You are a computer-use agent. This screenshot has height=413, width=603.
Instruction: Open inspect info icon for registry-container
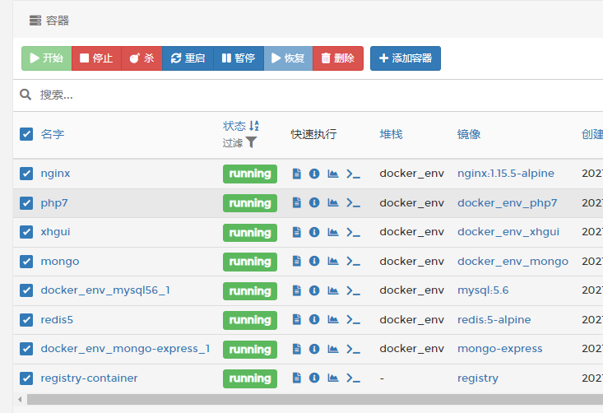(314, 378)
